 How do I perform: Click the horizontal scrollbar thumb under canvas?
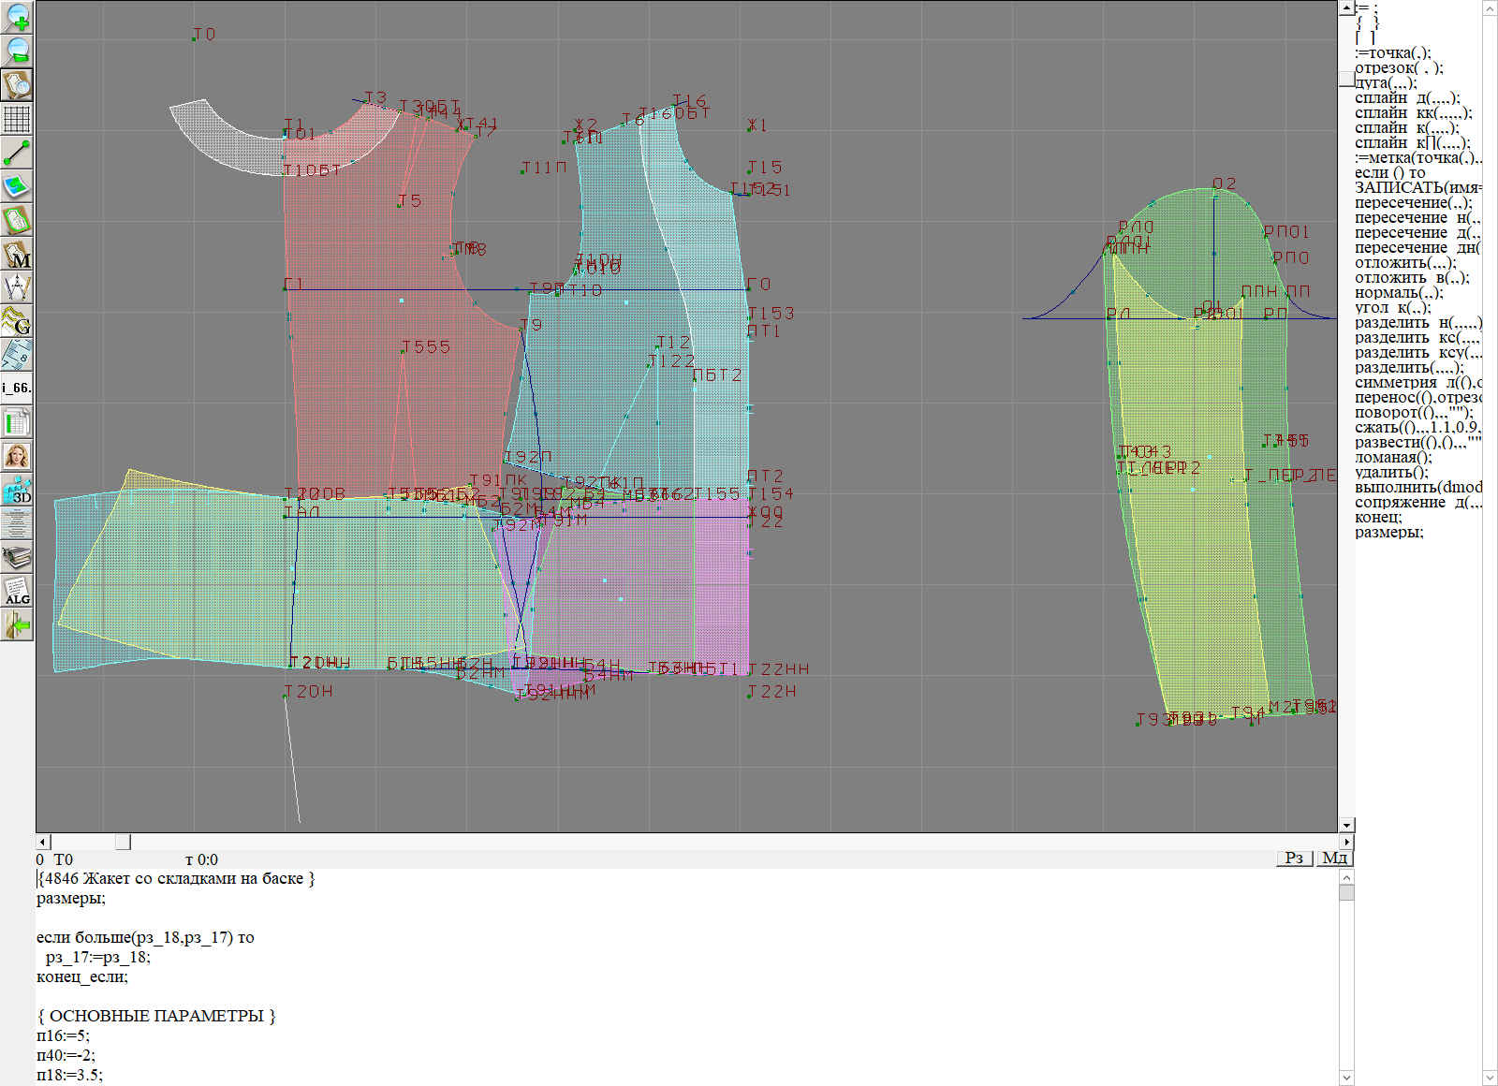(123, 842)
